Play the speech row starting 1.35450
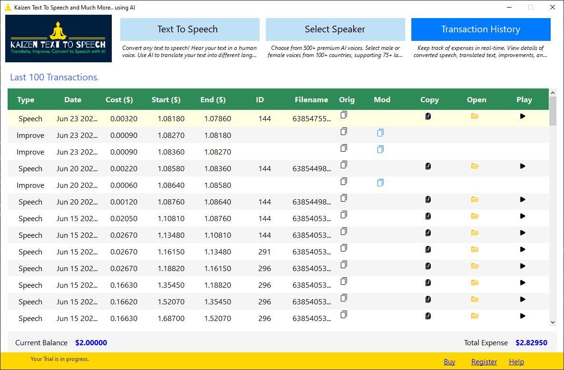This screenshot has width=564, height=370. pos(523,282)
